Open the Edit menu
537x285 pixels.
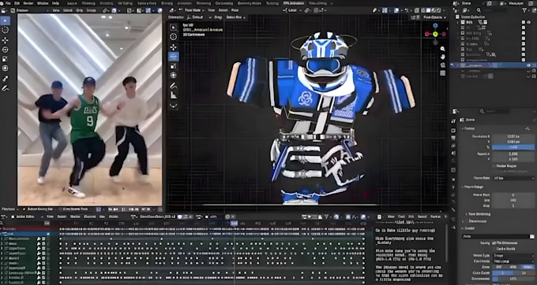coord(17,3)
